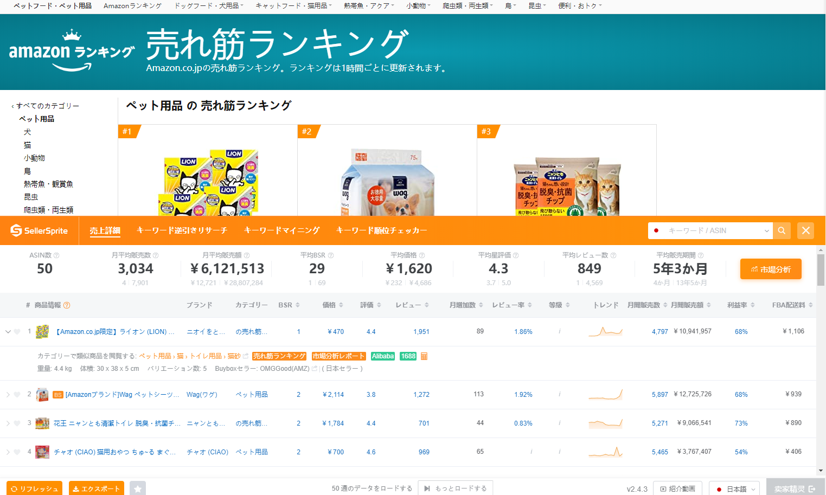Click the orange search magnifier button
The height and width of the screenshot is (495, 826).
click(x=782, y=230)
